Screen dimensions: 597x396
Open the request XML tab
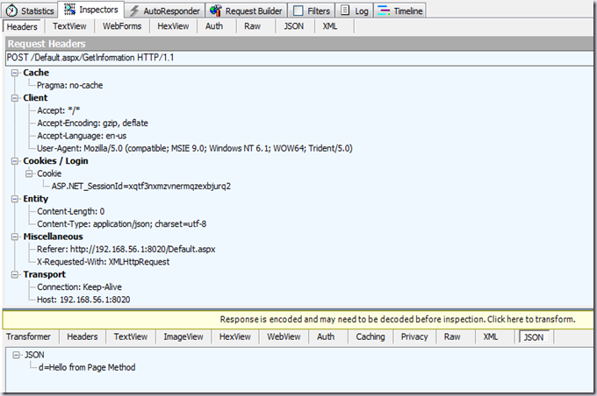[330, 26]
